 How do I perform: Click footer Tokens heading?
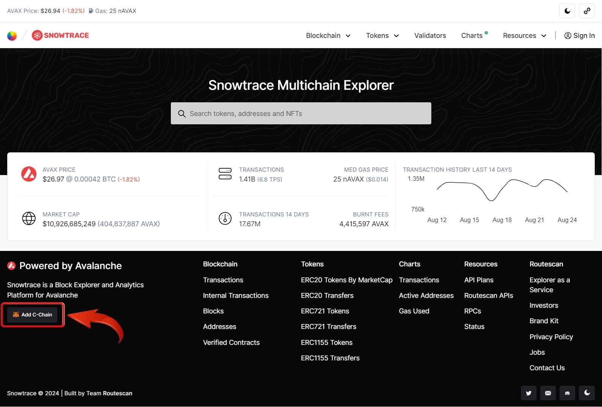pyautogui.click(x=312, y=264)
